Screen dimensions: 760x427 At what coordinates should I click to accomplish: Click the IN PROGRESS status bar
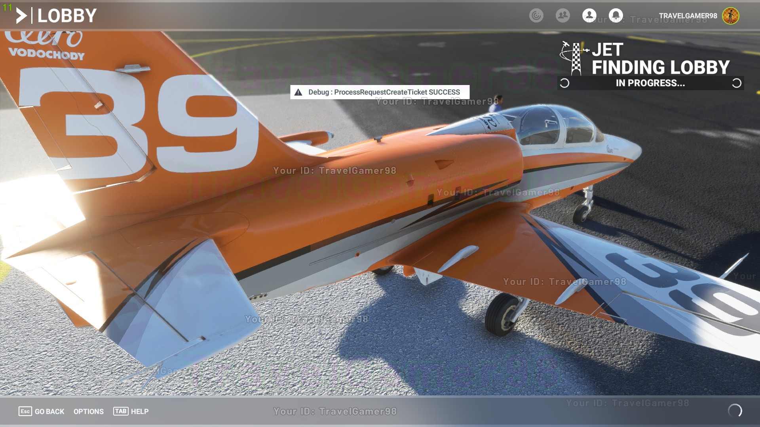650,83
